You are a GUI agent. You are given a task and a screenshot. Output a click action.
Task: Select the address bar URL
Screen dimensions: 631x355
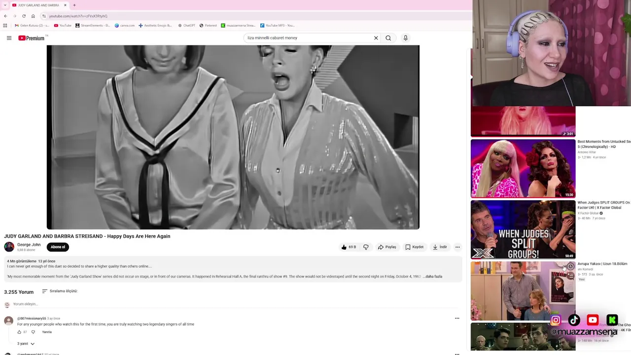click(78, 16)
